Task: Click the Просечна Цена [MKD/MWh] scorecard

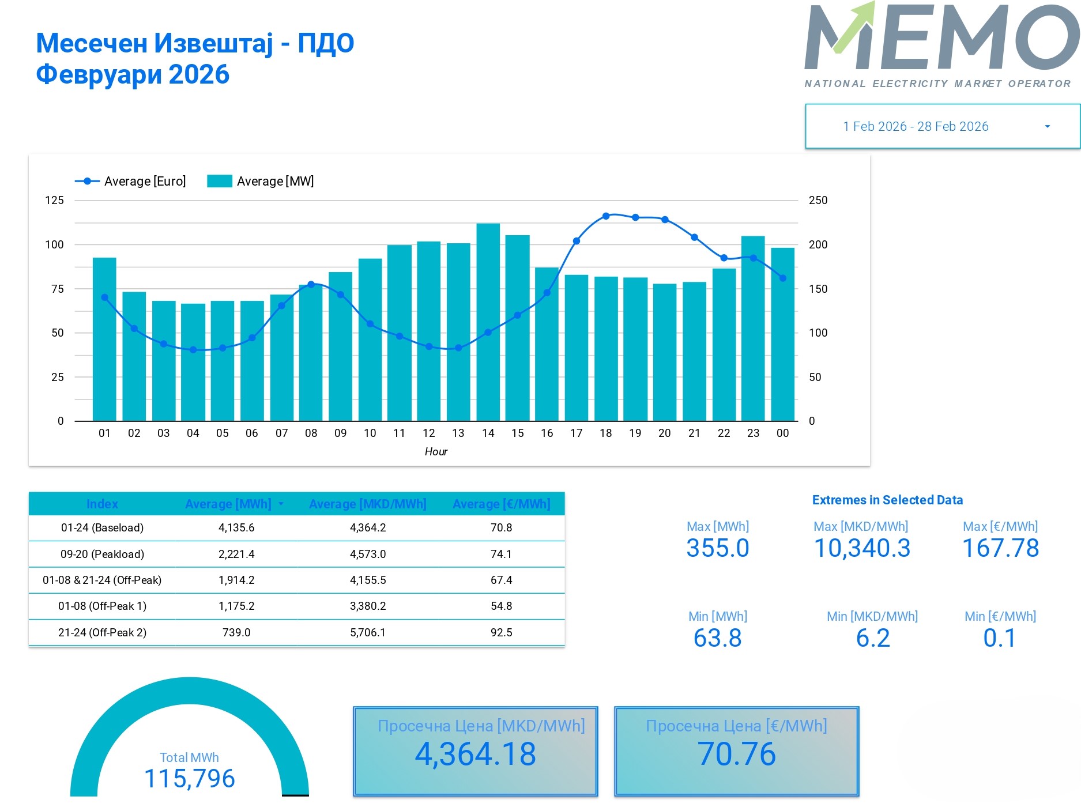Action: (475, 751)
